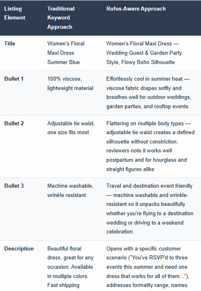The image size is (201, 291).
Task: Click the 'Bullet 1' row label
Action: coord(14,79)
